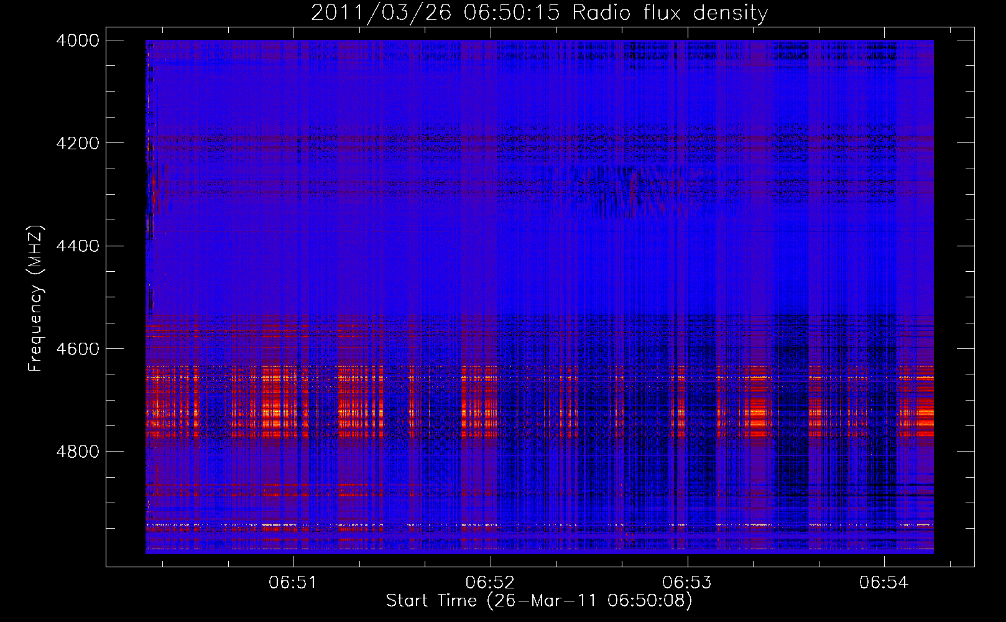Click the 4400 frequency axis label
The width and height of the screenshot is (1006, 622).
78,246
